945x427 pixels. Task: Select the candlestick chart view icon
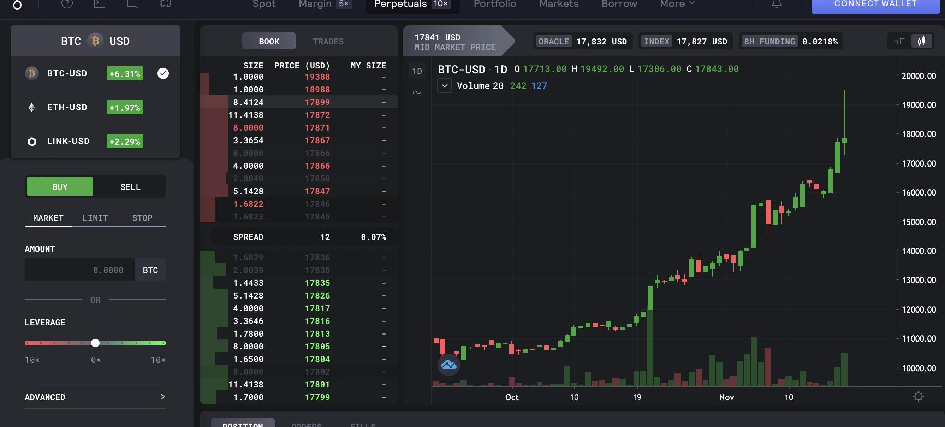[922, 41]
